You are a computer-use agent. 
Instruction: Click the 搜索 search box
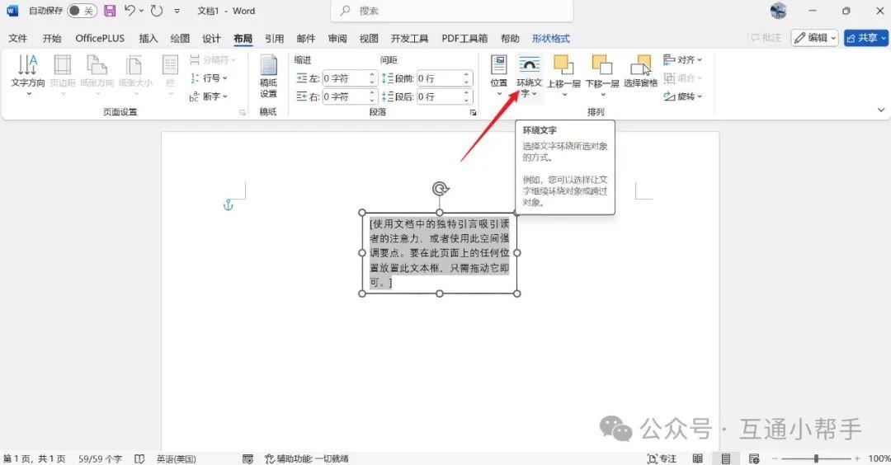452,11
